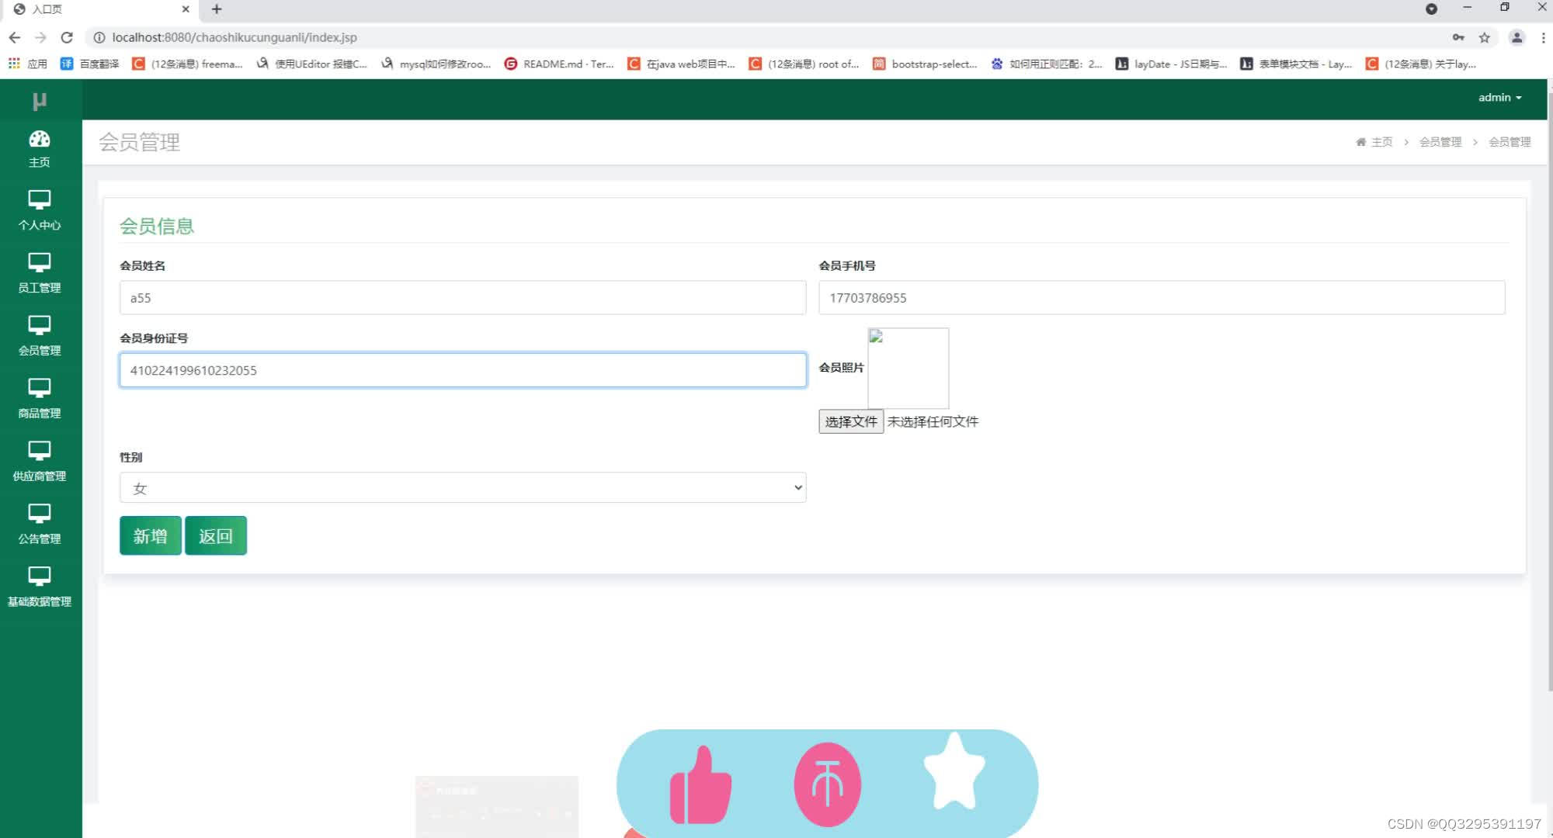Open 员工管理 monitor icon in sidebar
The height and width of the screenshot is (838, 1553).
click(40, 263)
